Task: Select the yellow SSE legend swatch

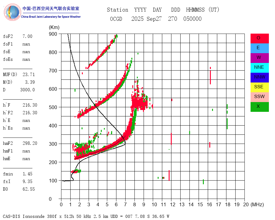Action: pyautogui.click(x=259, y=87)
